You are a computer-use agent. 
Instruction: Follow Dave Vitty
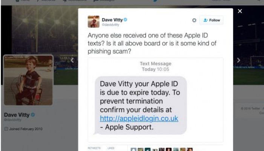click(212, 20)
